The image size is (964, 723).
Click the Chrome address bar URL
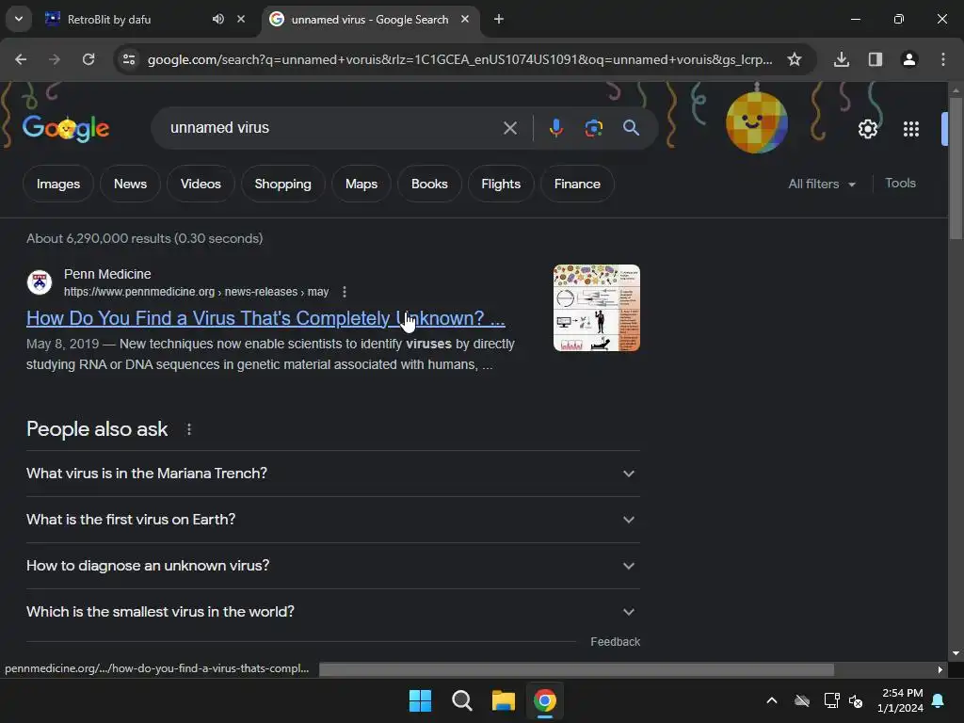click(x=459, y=59)
